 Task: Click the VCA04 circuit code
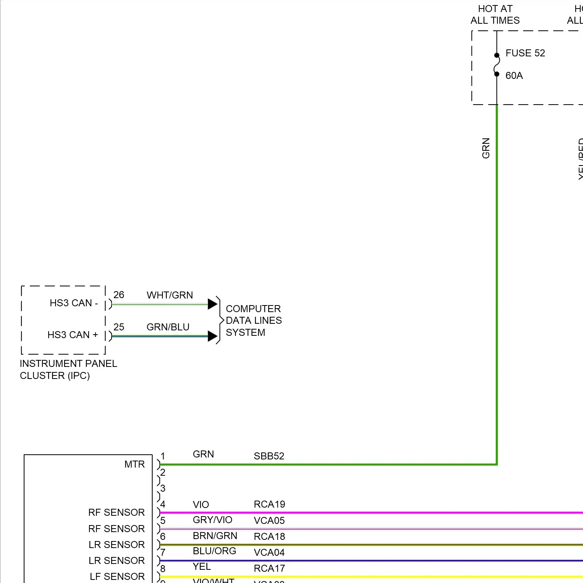pyautogui.click(x=269, y=552)
